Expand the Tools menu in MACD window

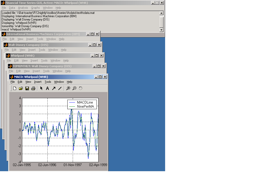click(48, 82)
